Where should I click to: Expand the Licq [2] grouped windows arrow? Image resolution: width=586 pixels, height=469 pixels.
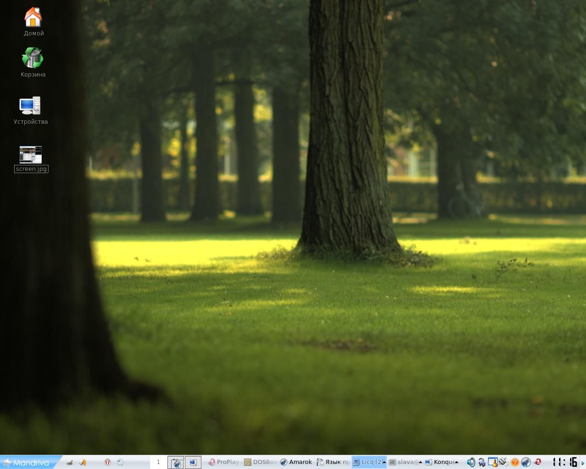click(x=384, y=462)
